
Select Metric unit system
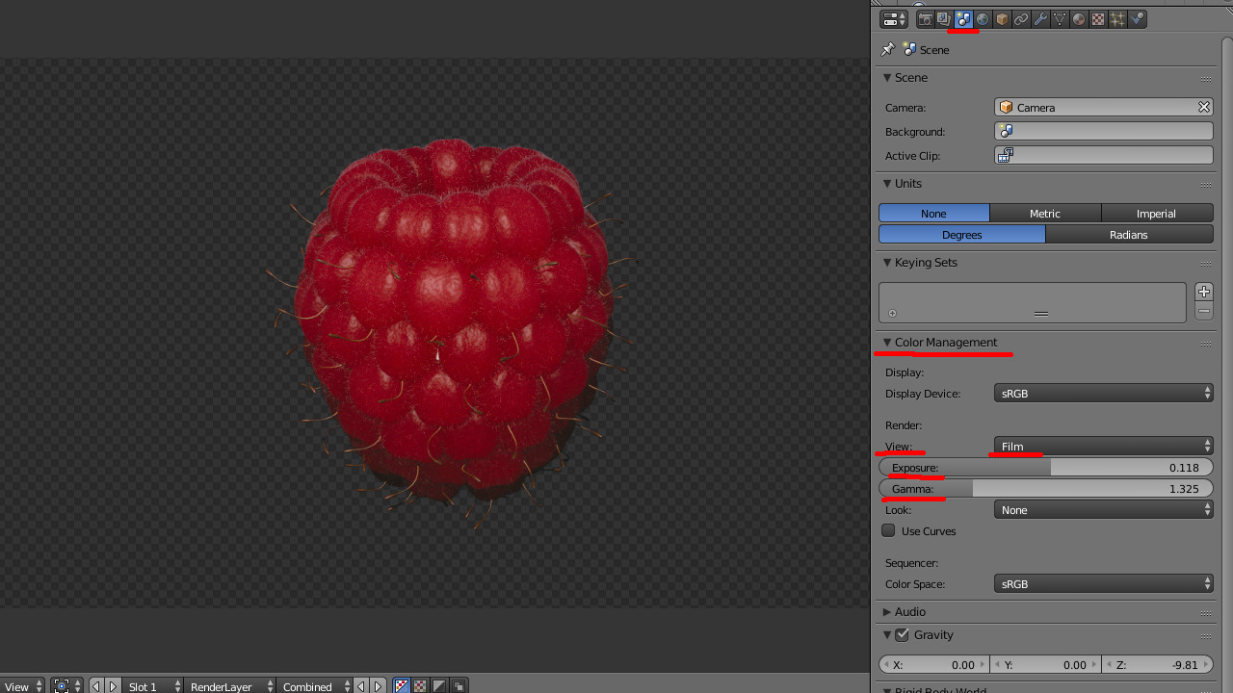(x=1045, y=214)
